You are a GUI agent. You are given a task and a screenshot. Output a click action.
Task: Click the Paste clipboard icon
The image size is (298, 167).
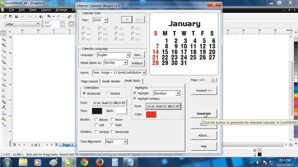point(41,17)
